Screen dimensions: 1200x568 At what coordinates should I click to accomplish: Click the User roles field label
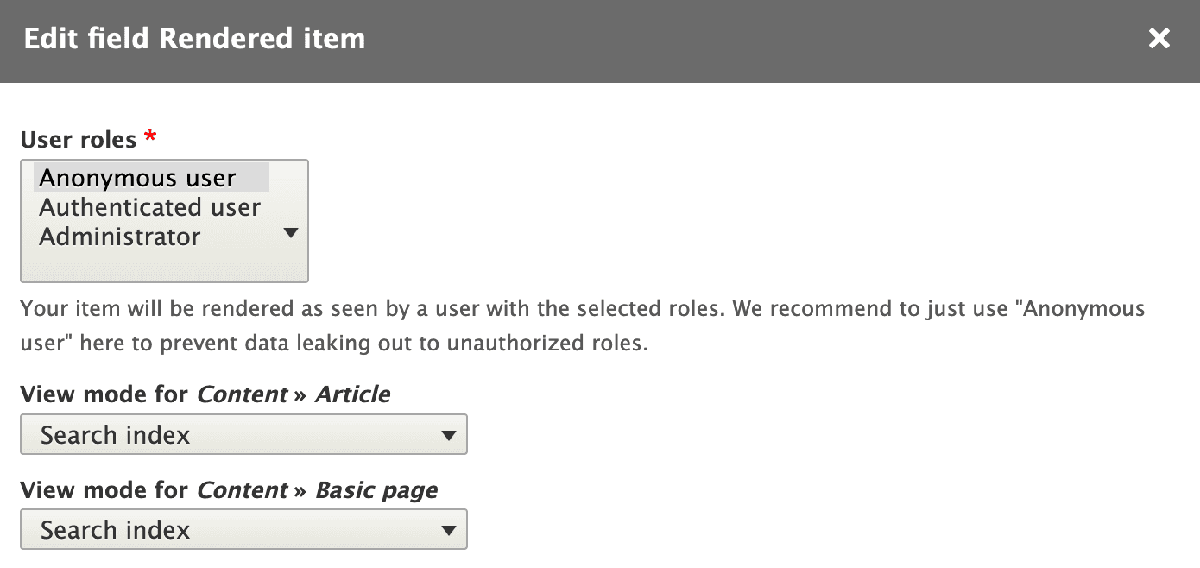point(79,140)
